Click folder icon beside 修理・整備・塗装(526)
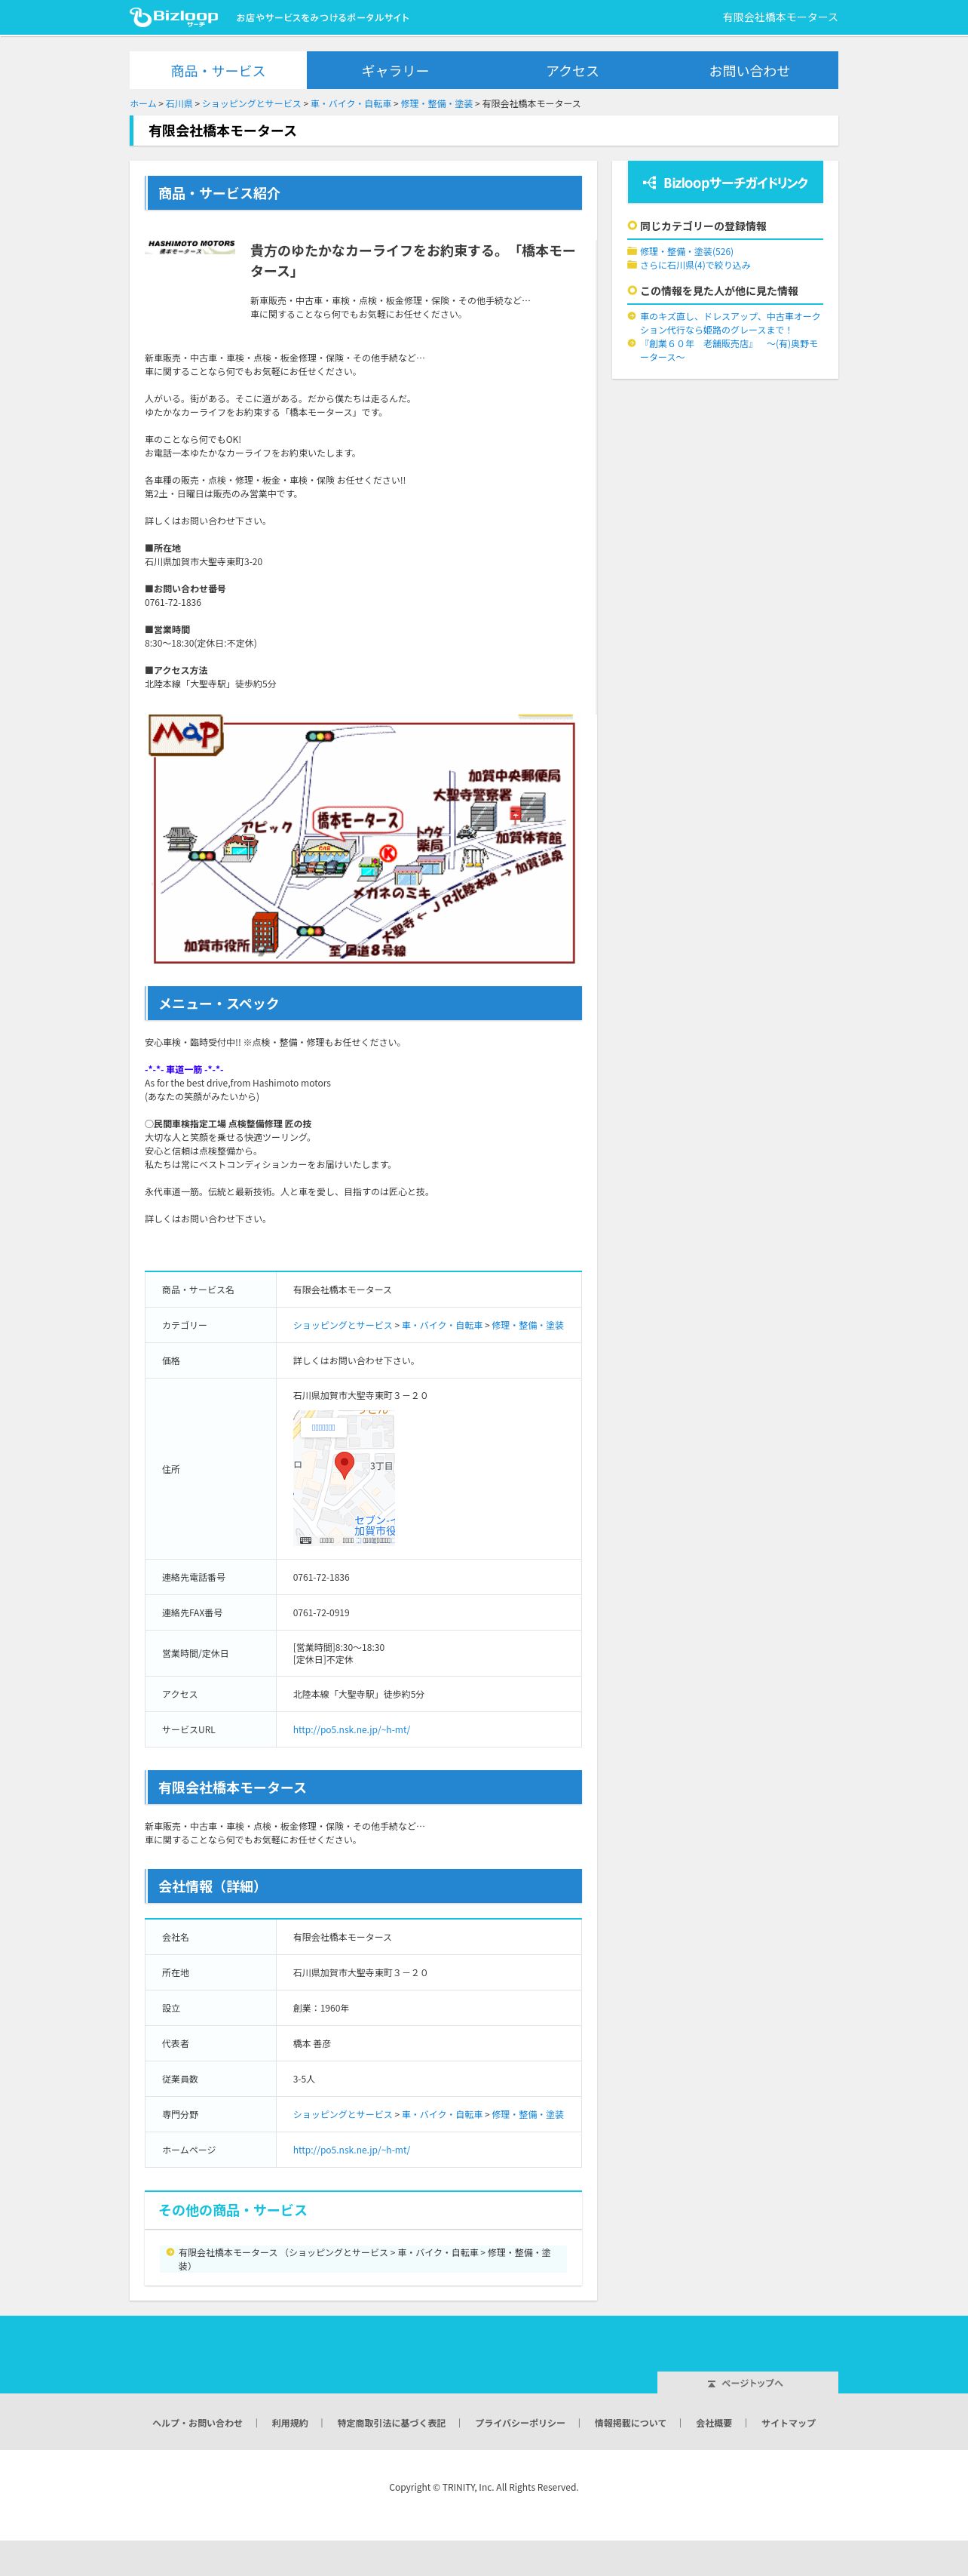968x2576 pixels. [631, 251]
